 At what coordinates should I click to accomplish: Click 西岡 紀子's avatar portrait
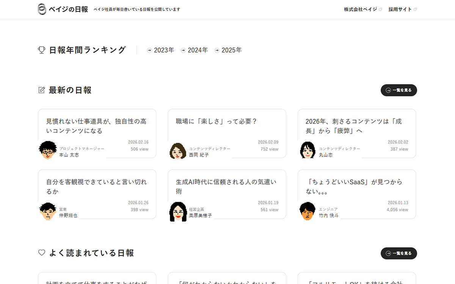[177, 150]
